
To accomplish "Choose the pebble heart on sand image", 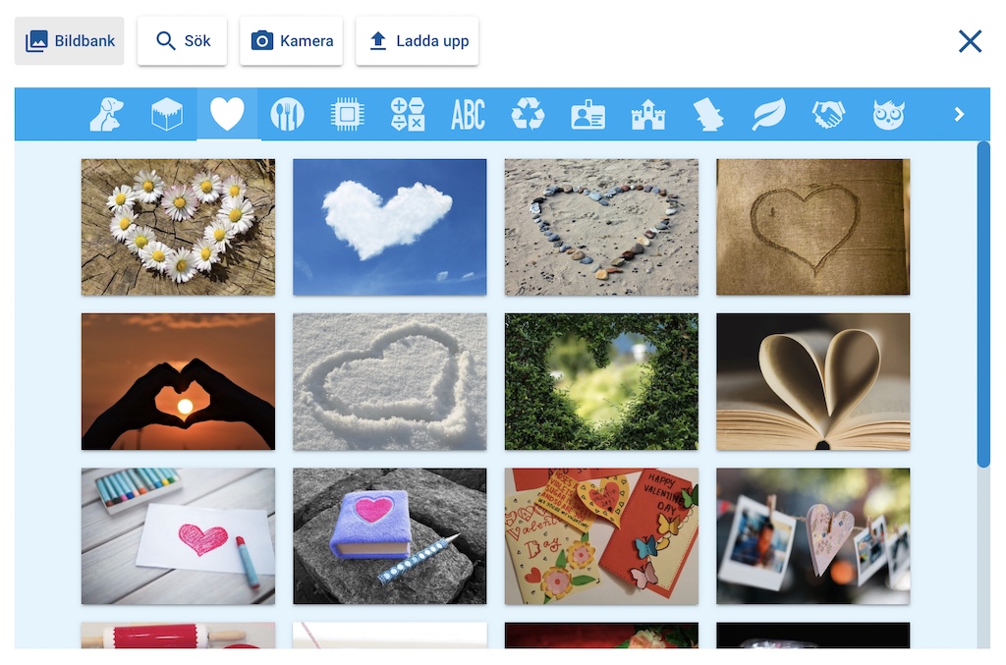I will coord(602,227).
